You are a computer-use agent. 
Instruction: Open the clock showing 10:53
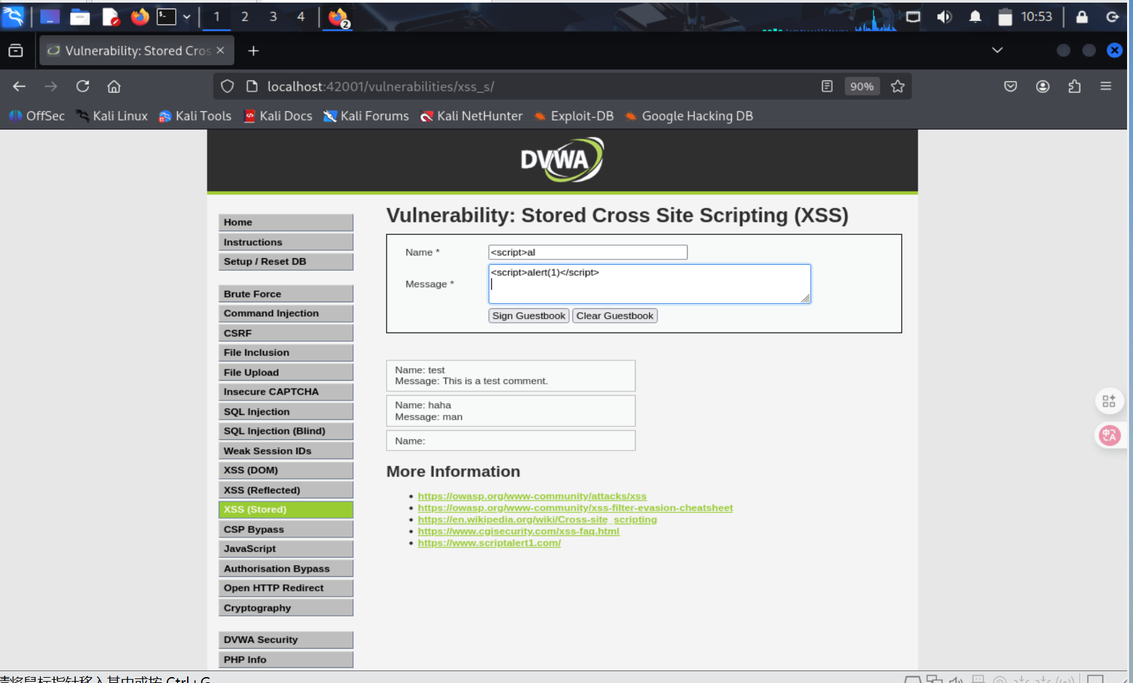click(x=1036, y=16)
